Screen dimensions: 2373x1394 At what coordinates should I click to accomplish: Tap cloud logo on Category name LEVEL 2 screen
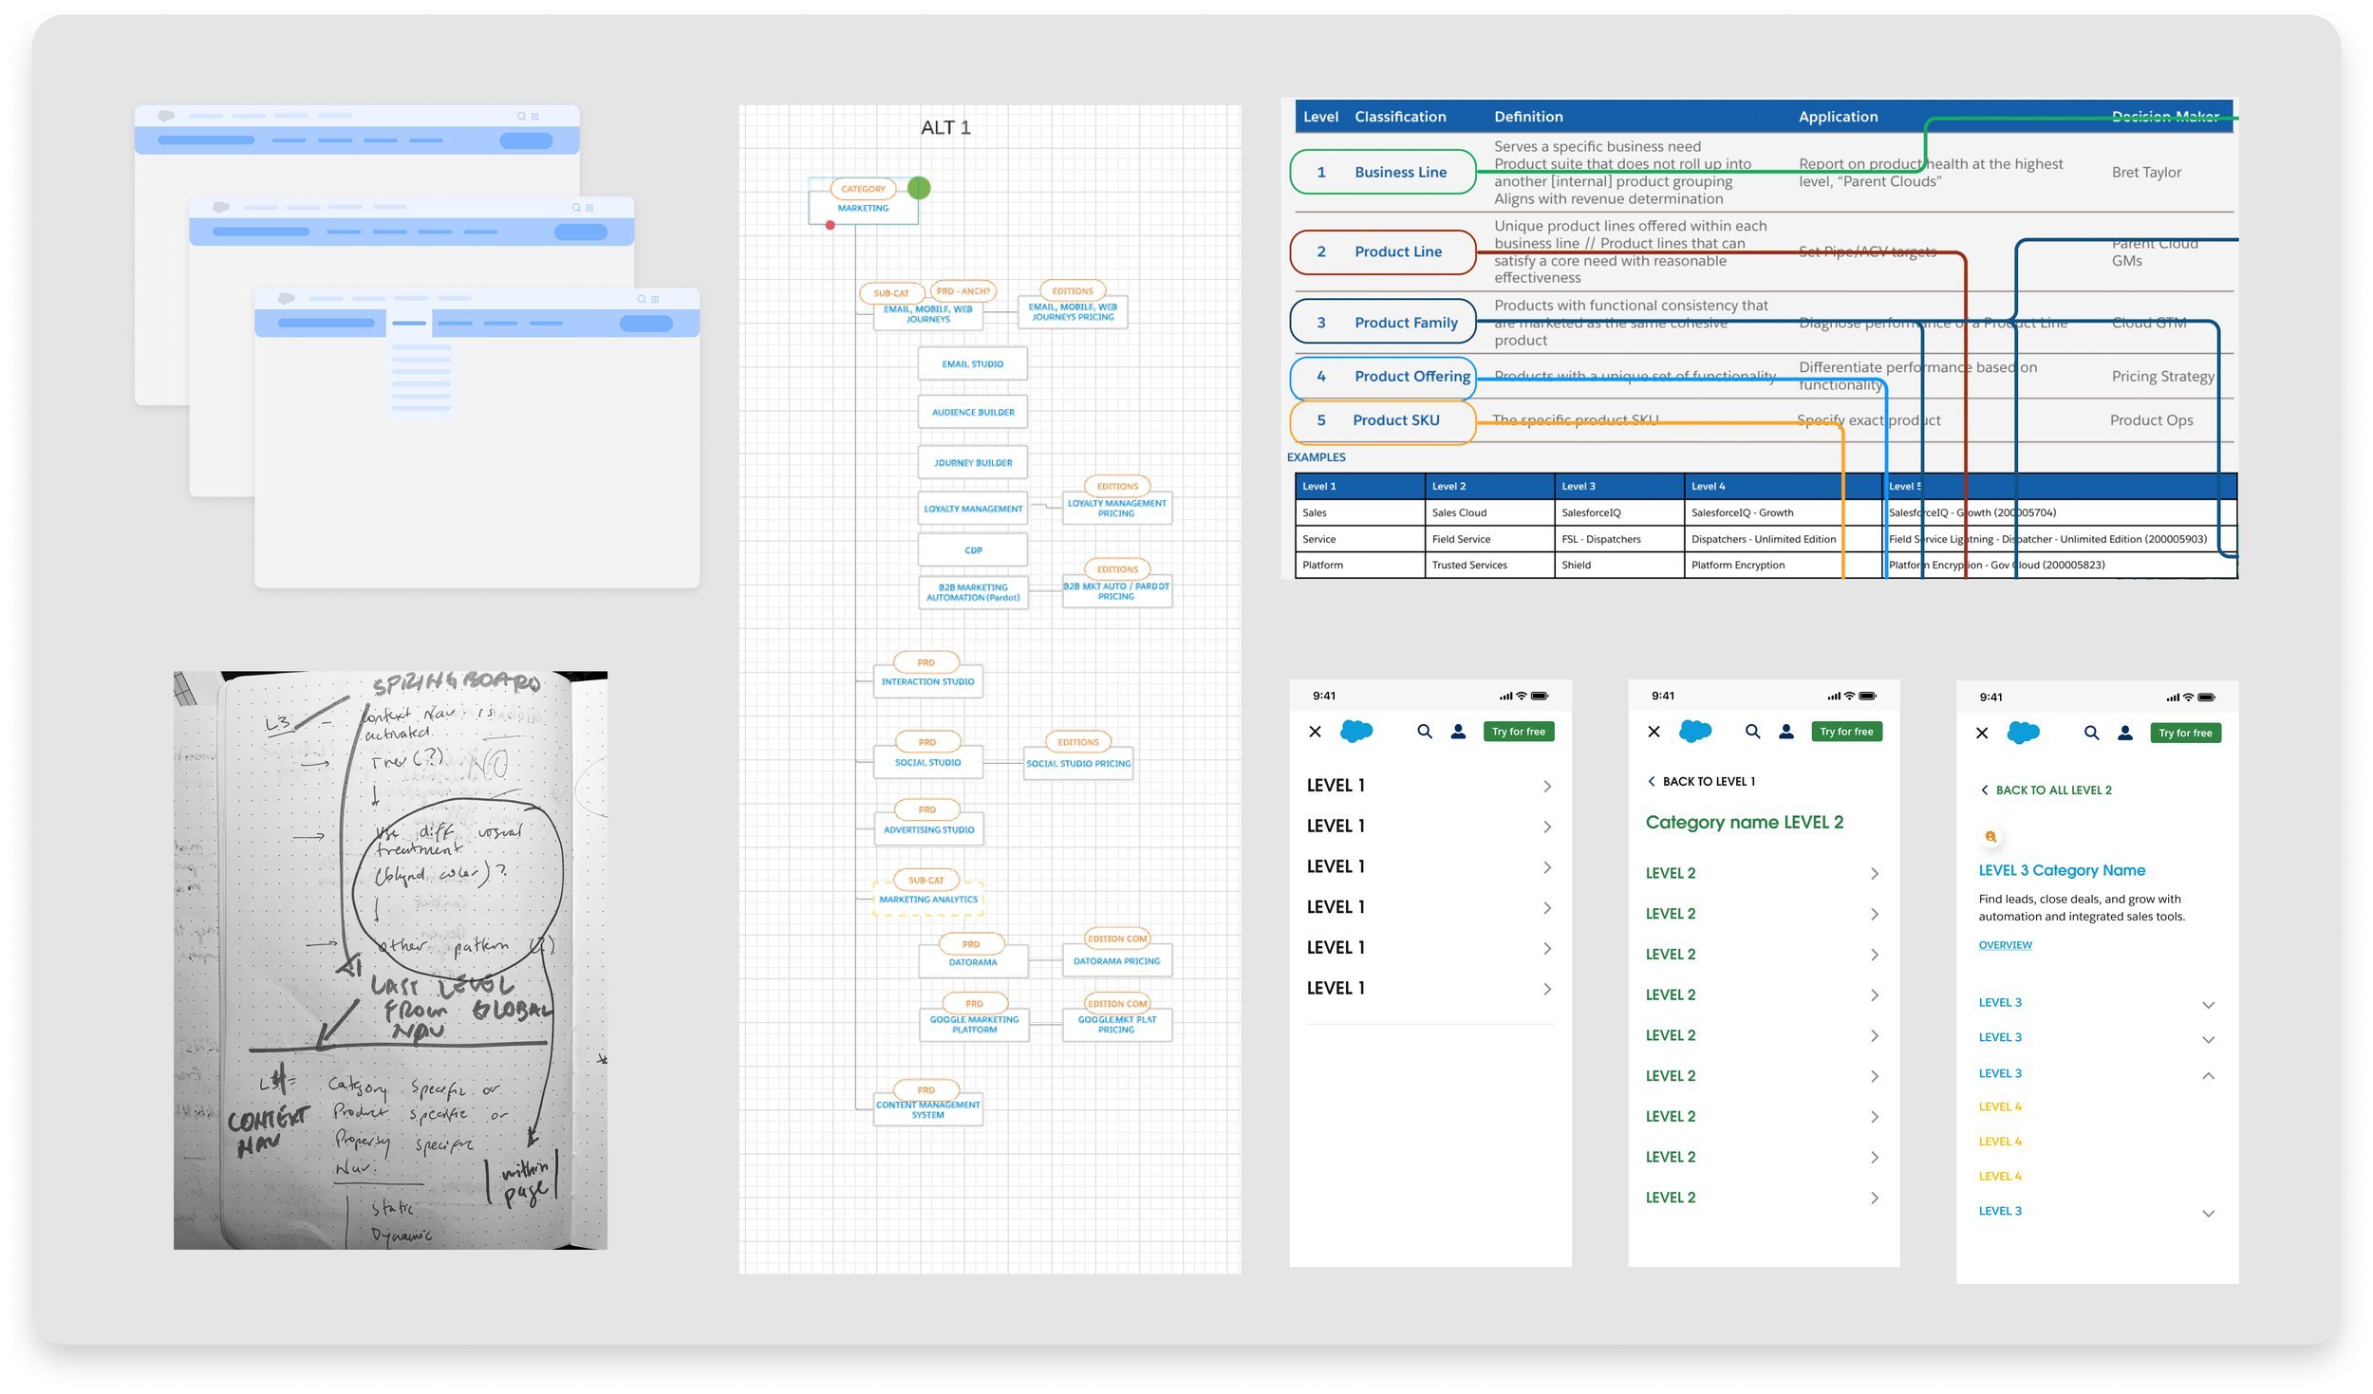(x=1694, y=731)
